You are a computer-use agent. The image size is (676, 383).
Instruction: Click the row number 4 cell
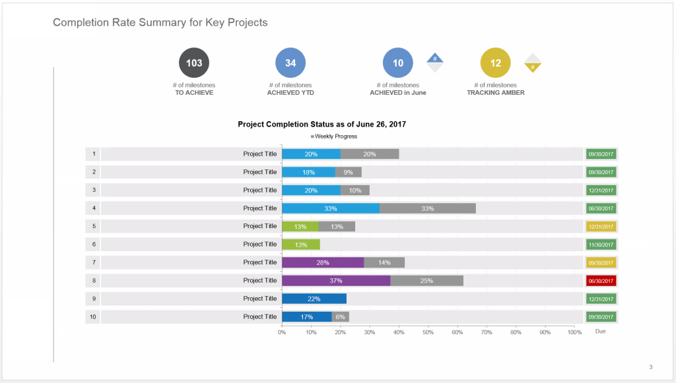click(93, 208)
